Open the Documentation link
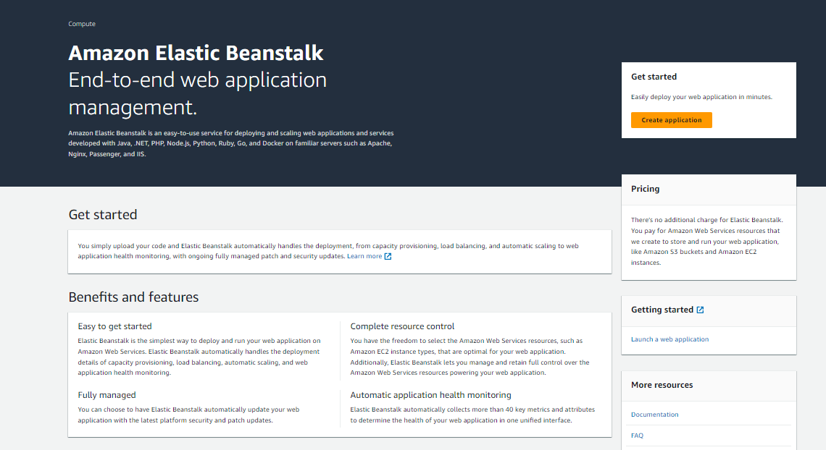This screenshot has width=826, height=450. (654, 414)
